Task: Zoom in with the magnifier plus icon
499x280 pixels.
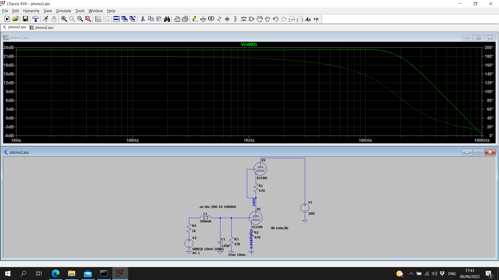Action: coord(64,19)
